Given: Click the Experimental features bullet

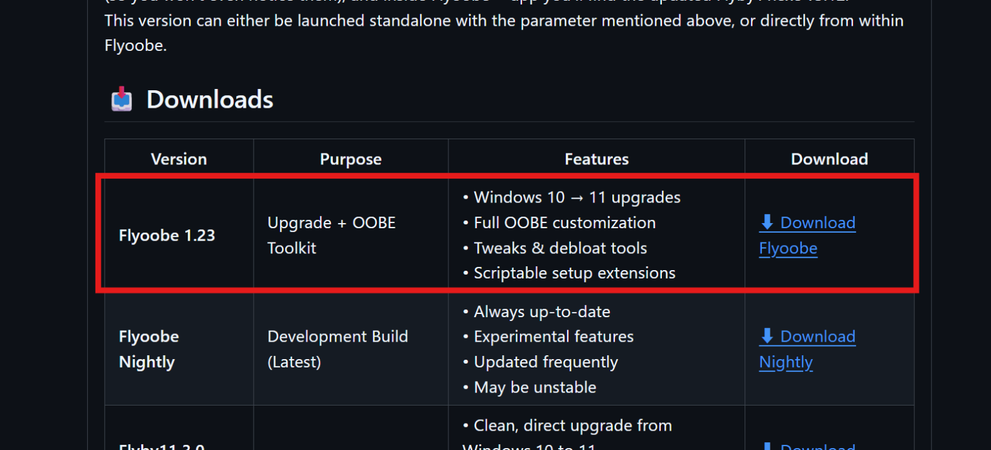Looking at the screenshot, I should [x=554, y=337].
